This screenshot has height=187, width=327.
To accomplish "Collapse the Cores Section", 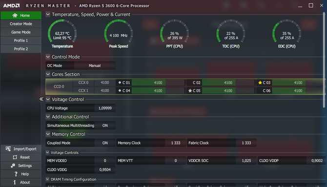I will [48, 74].
